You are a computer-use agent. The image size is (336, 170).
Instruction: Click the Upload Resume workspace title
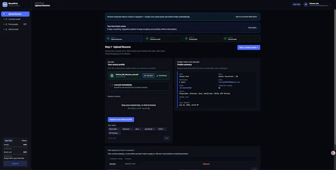click(x=42, y=5)
